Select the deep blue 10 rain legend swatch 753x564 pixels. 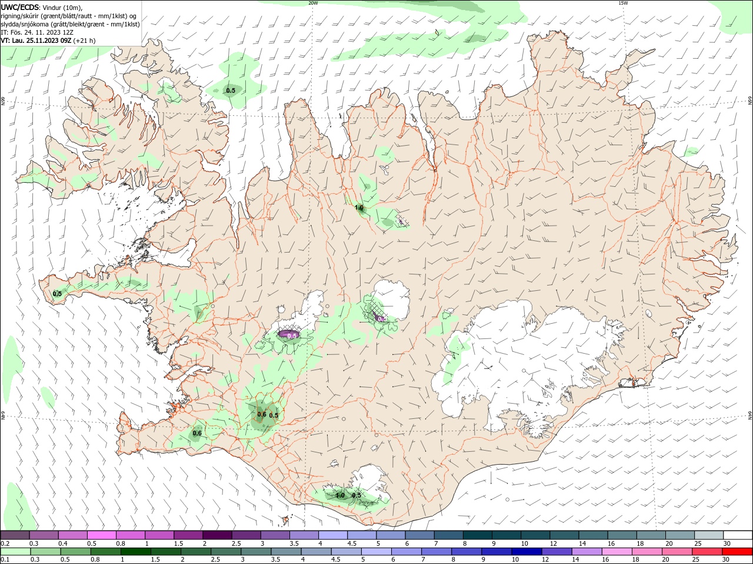[x=527, y=552]
